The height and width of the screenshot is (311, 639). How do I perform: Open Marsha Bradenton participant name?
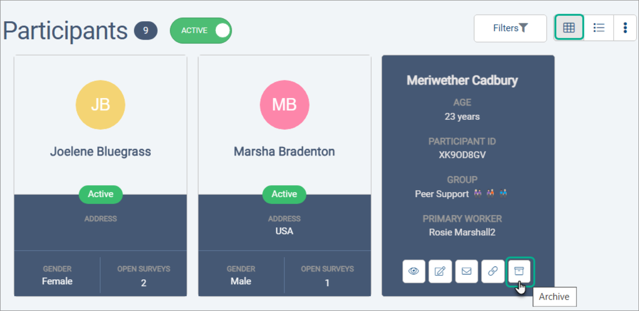click(284, 152)
